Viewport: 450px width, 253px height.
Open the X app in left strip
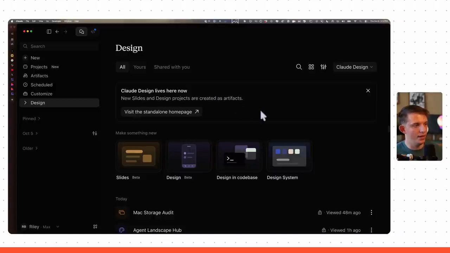coord(12,74)
